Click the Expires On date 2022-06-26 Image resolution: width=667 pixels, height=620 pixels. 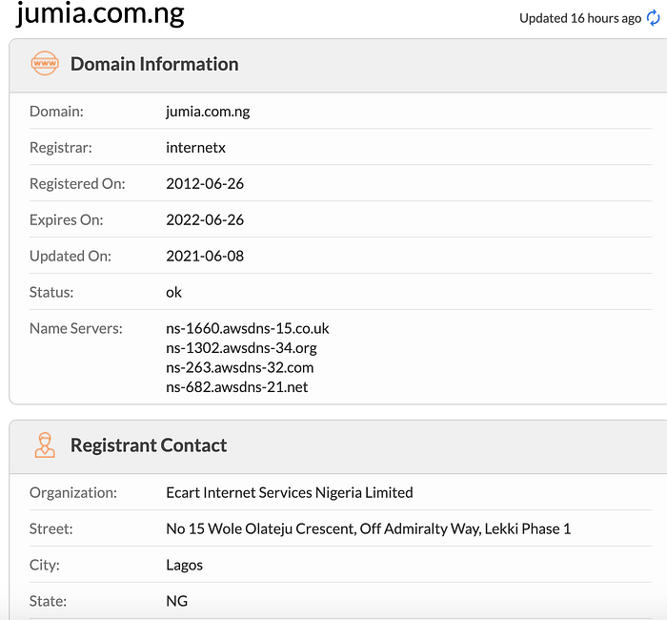click(205, 219)
